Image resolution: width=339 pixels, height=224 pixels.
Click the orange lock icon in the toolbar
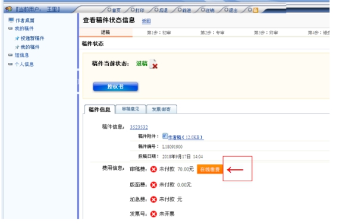point(256,10)
